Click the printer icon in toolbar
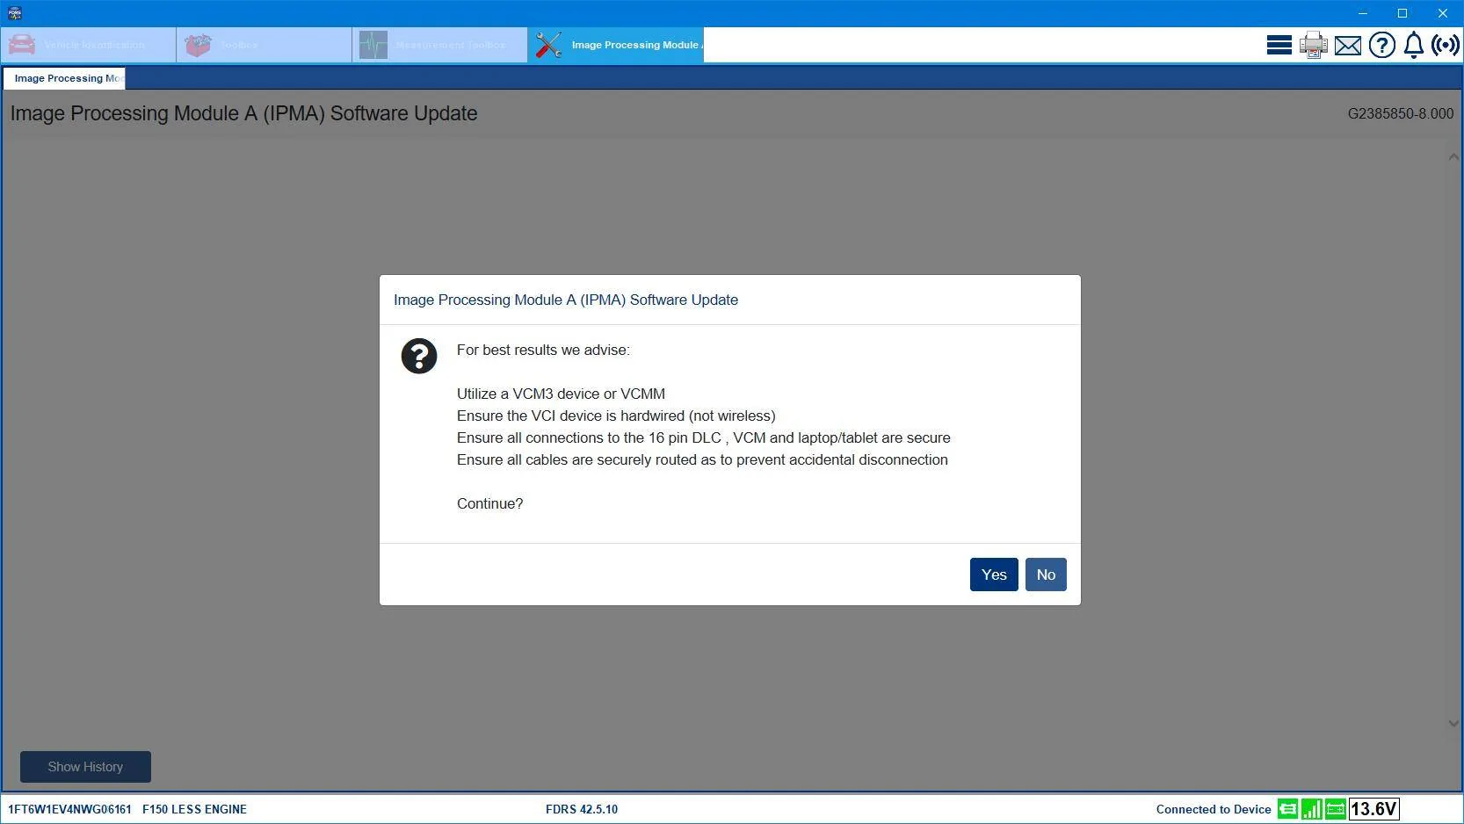The image size is (1464, 824). (1313, 45)
